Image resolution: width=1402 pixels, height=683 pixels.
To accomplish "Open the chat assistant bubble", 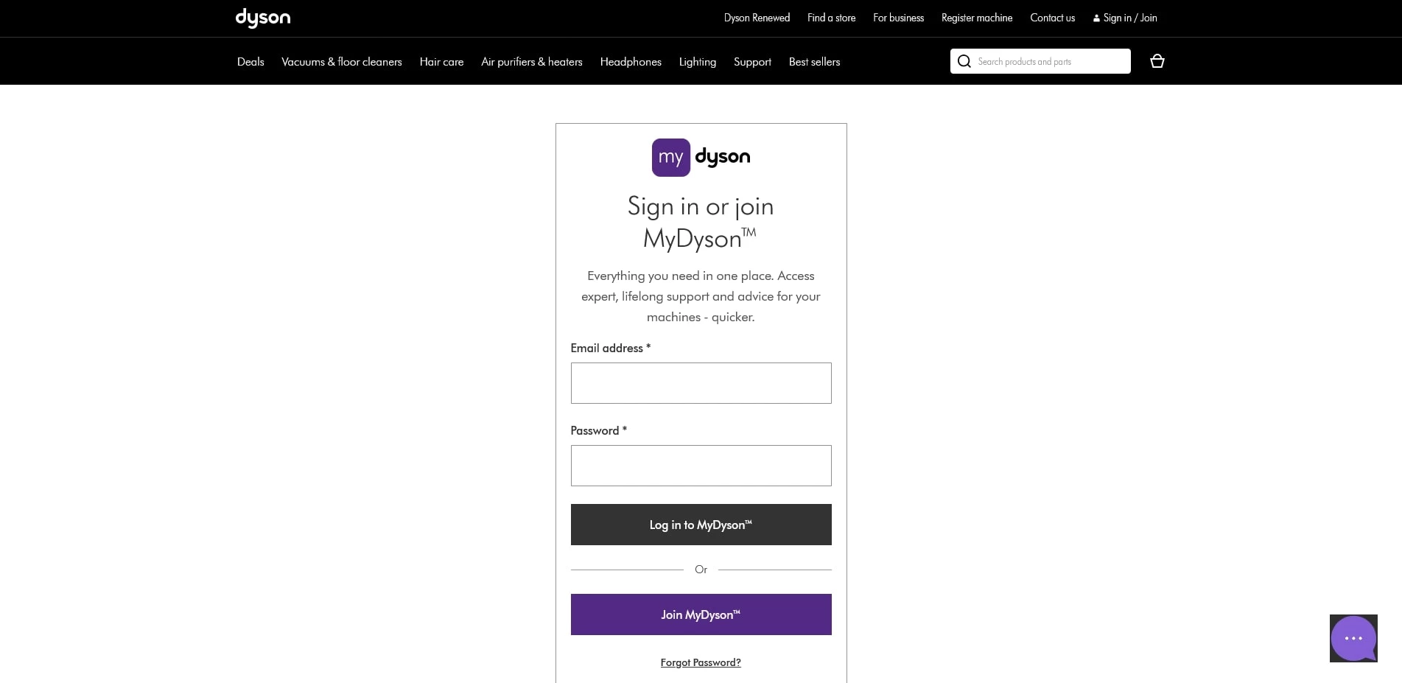I will point(1353,638).
